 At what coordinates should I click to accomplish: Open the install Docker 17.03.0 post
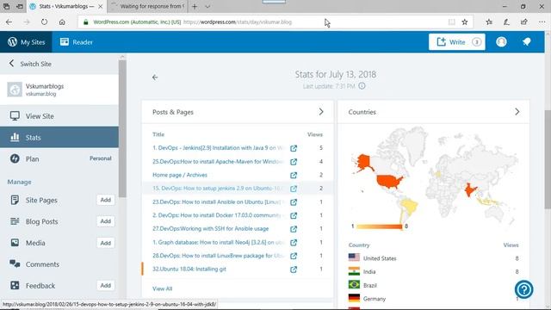(x=218, y=215)
